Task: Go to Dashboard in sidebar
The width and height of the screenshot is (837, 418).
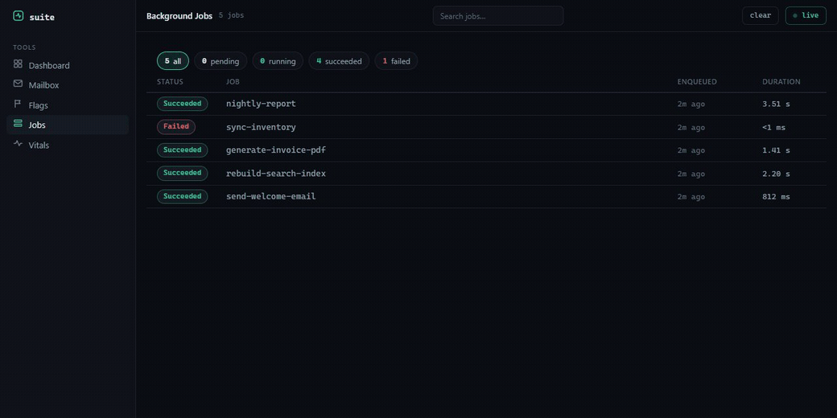Action: pos(68,65)
